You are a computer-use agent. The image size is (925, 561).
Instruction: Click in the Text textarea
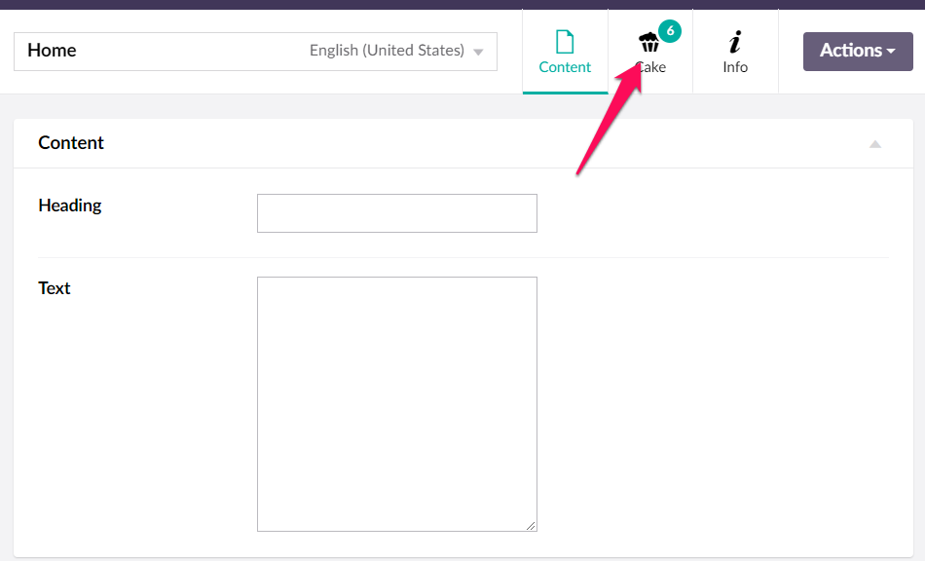pyautogui.click(x=397, y=404)
